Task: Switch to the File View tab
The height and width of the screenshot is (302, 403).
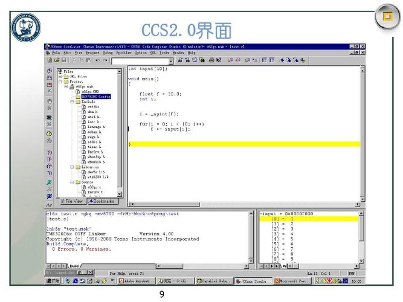Action: [x=73, y=201]
